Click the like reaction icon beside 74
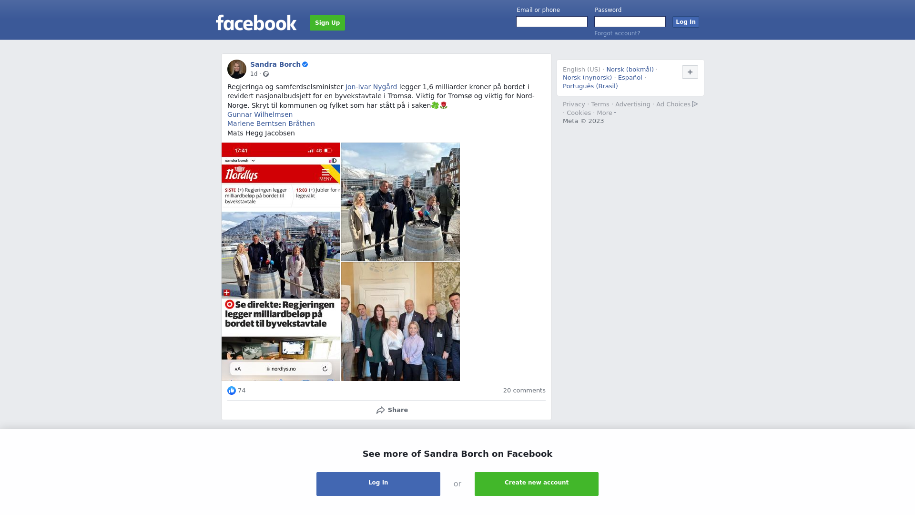 232,391
